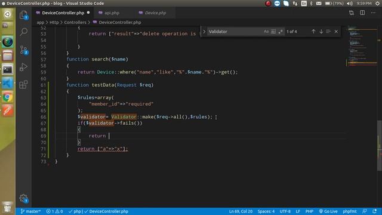Open the Explorer view in activity bar
Screen dimensions: 382x215
click(23, 16)
